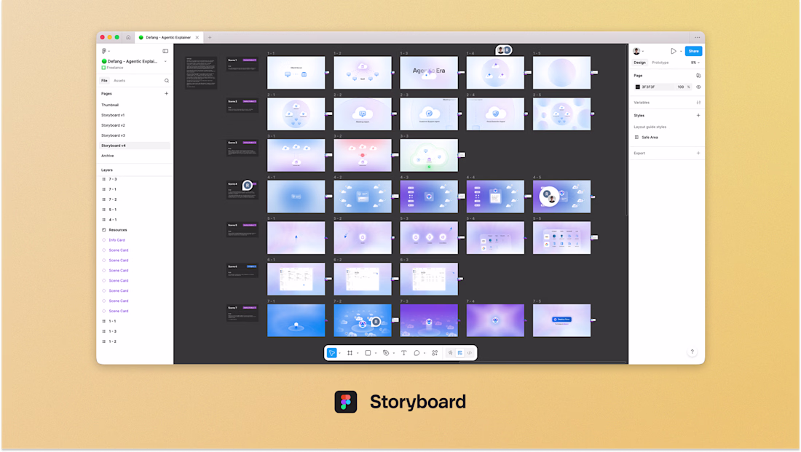This screenshot has height=452, width=801.
Task: Open the help question mark button
Action: pos(693,352)
